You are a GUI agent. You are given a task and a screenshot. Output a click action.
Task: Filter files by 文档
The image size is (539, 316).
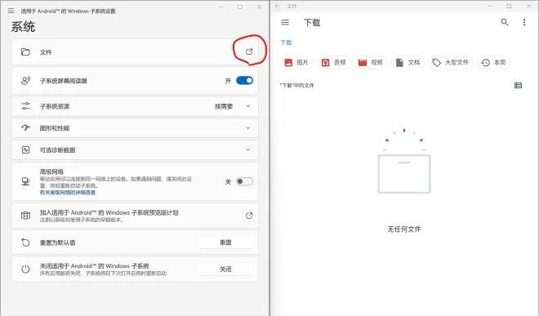[408, 63]
